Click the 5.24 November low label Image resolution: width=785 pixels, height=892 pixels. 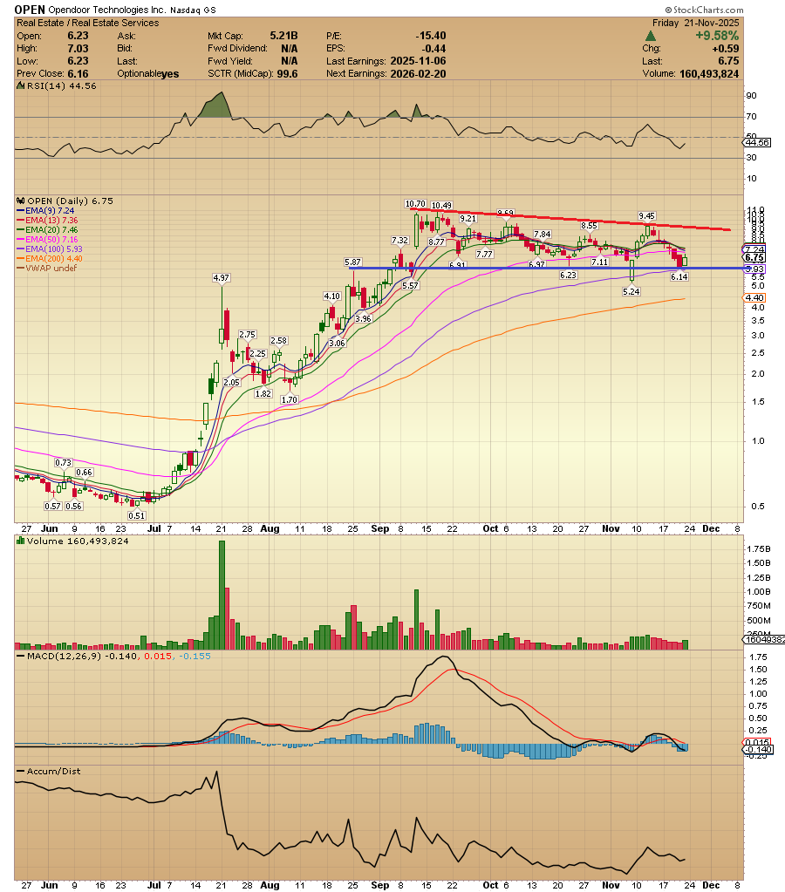[631, 291]
